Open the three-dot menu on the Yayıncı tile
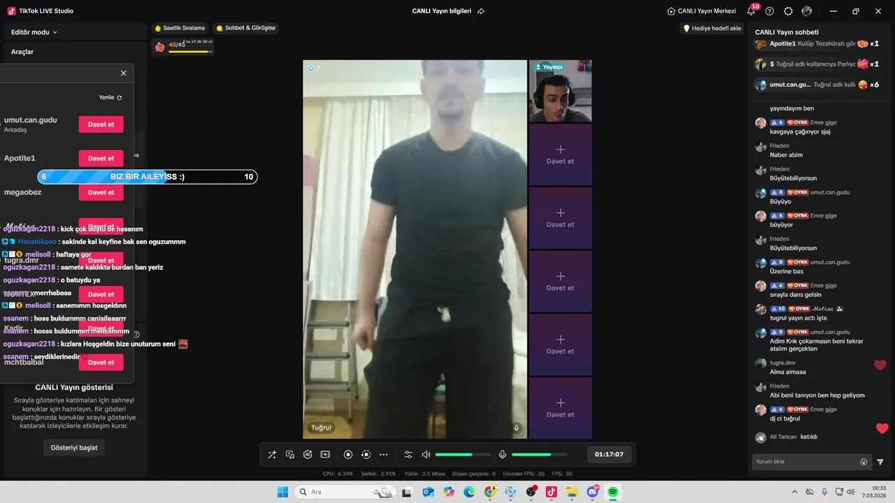The width and height of the screenshot is (895, 503). 585,67
